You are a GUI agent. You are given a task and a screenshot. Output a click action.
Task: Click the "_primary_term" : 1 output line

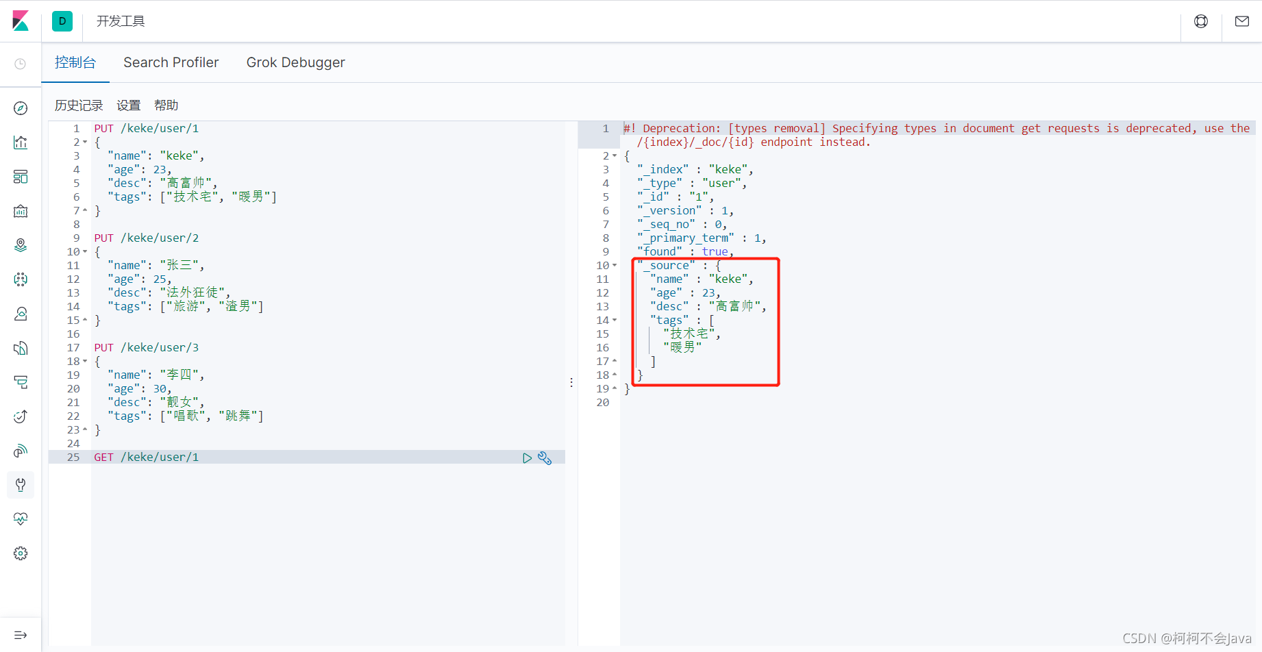[702, 238]
